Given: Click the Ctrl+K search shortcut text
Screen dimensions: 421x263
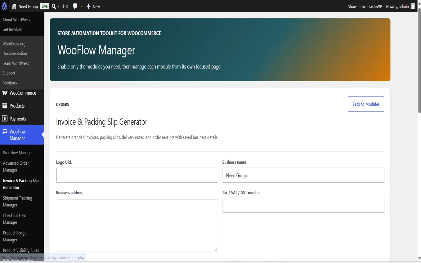Looking at the screenshot, I should pos(63,6).
